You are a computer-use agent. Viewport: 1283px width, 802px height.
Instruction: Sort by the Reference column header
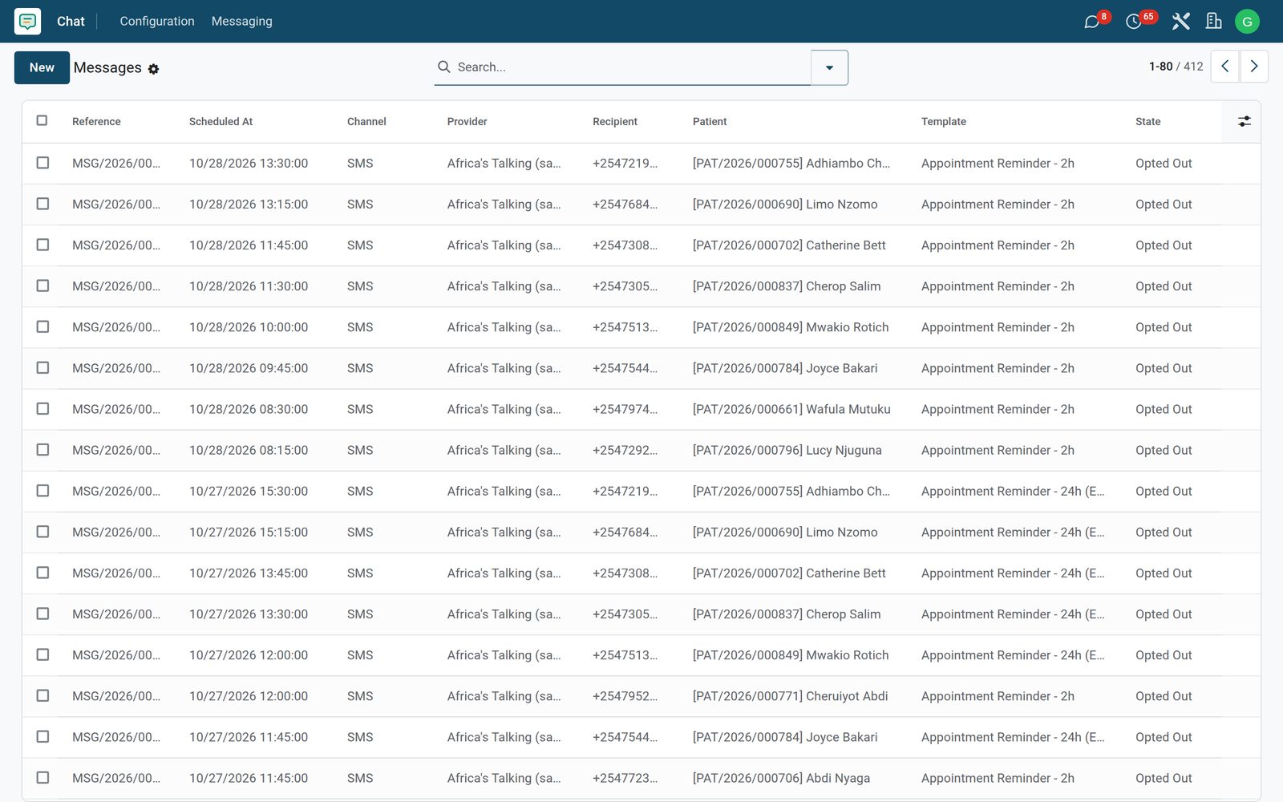(96, 122)
